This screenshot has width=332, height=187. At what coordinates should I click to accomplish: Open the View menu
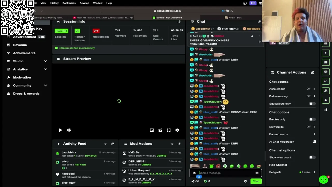[x=43, y=3]
